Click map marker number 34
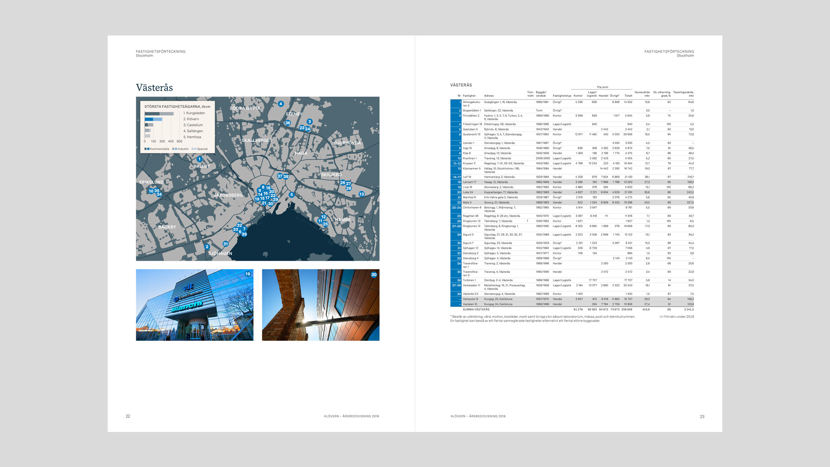 point(159,194)
